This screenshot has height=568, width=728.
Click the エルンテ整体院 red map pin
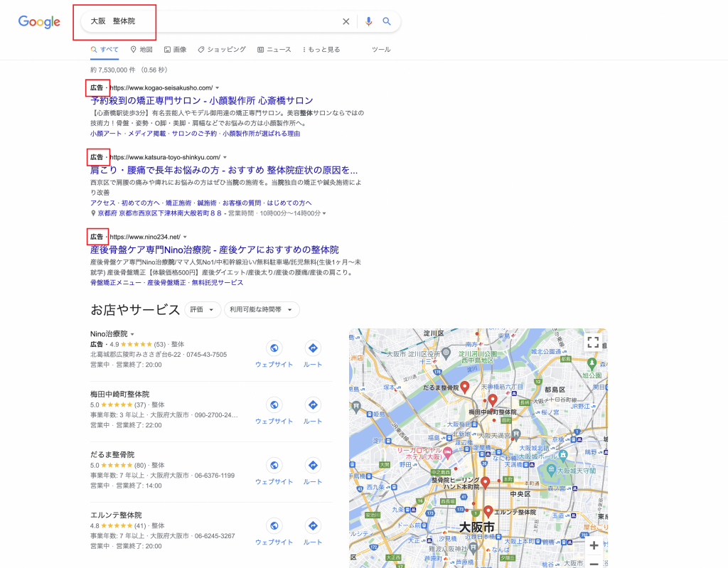[488, 512]
